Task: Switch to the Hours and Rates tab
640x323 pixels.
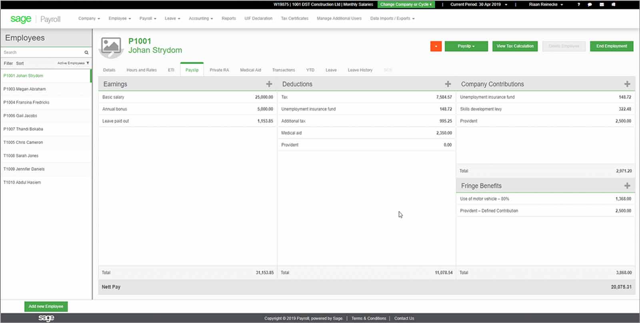Action: pos(142,70)
